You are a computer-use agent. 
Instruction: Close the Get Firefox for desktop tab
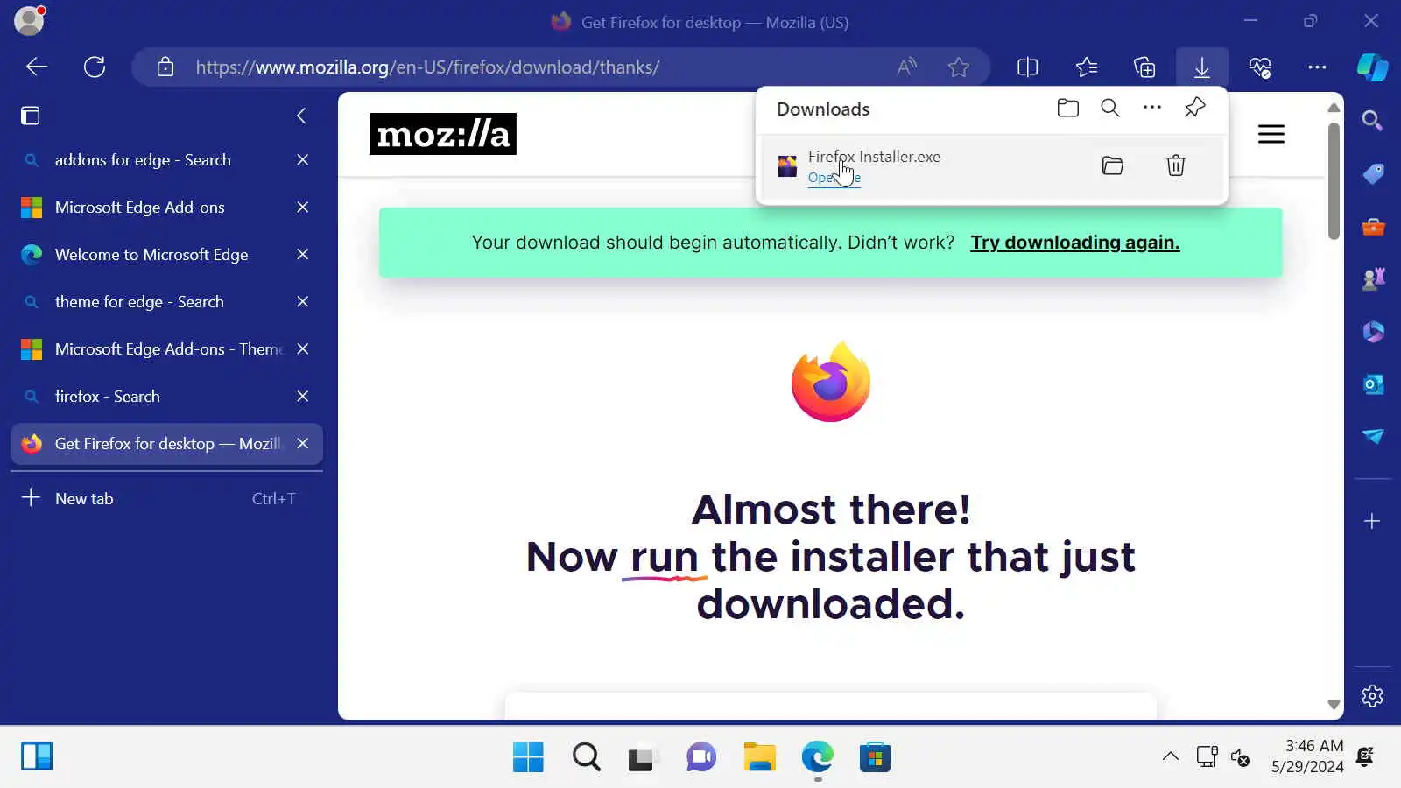coord(303,444)
